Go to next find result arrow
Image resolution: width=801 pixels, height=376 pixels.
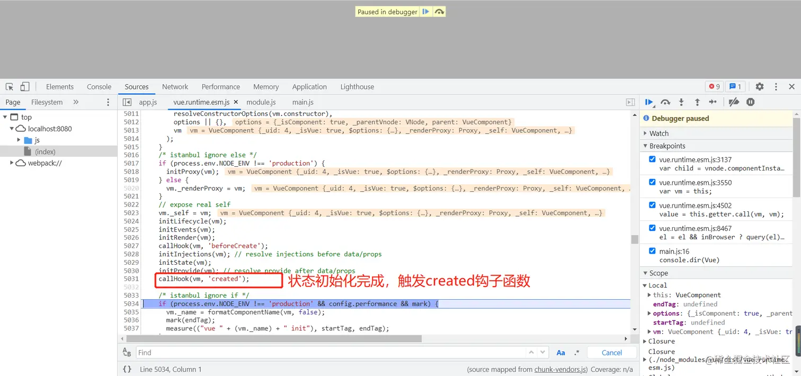coord(542,352)
